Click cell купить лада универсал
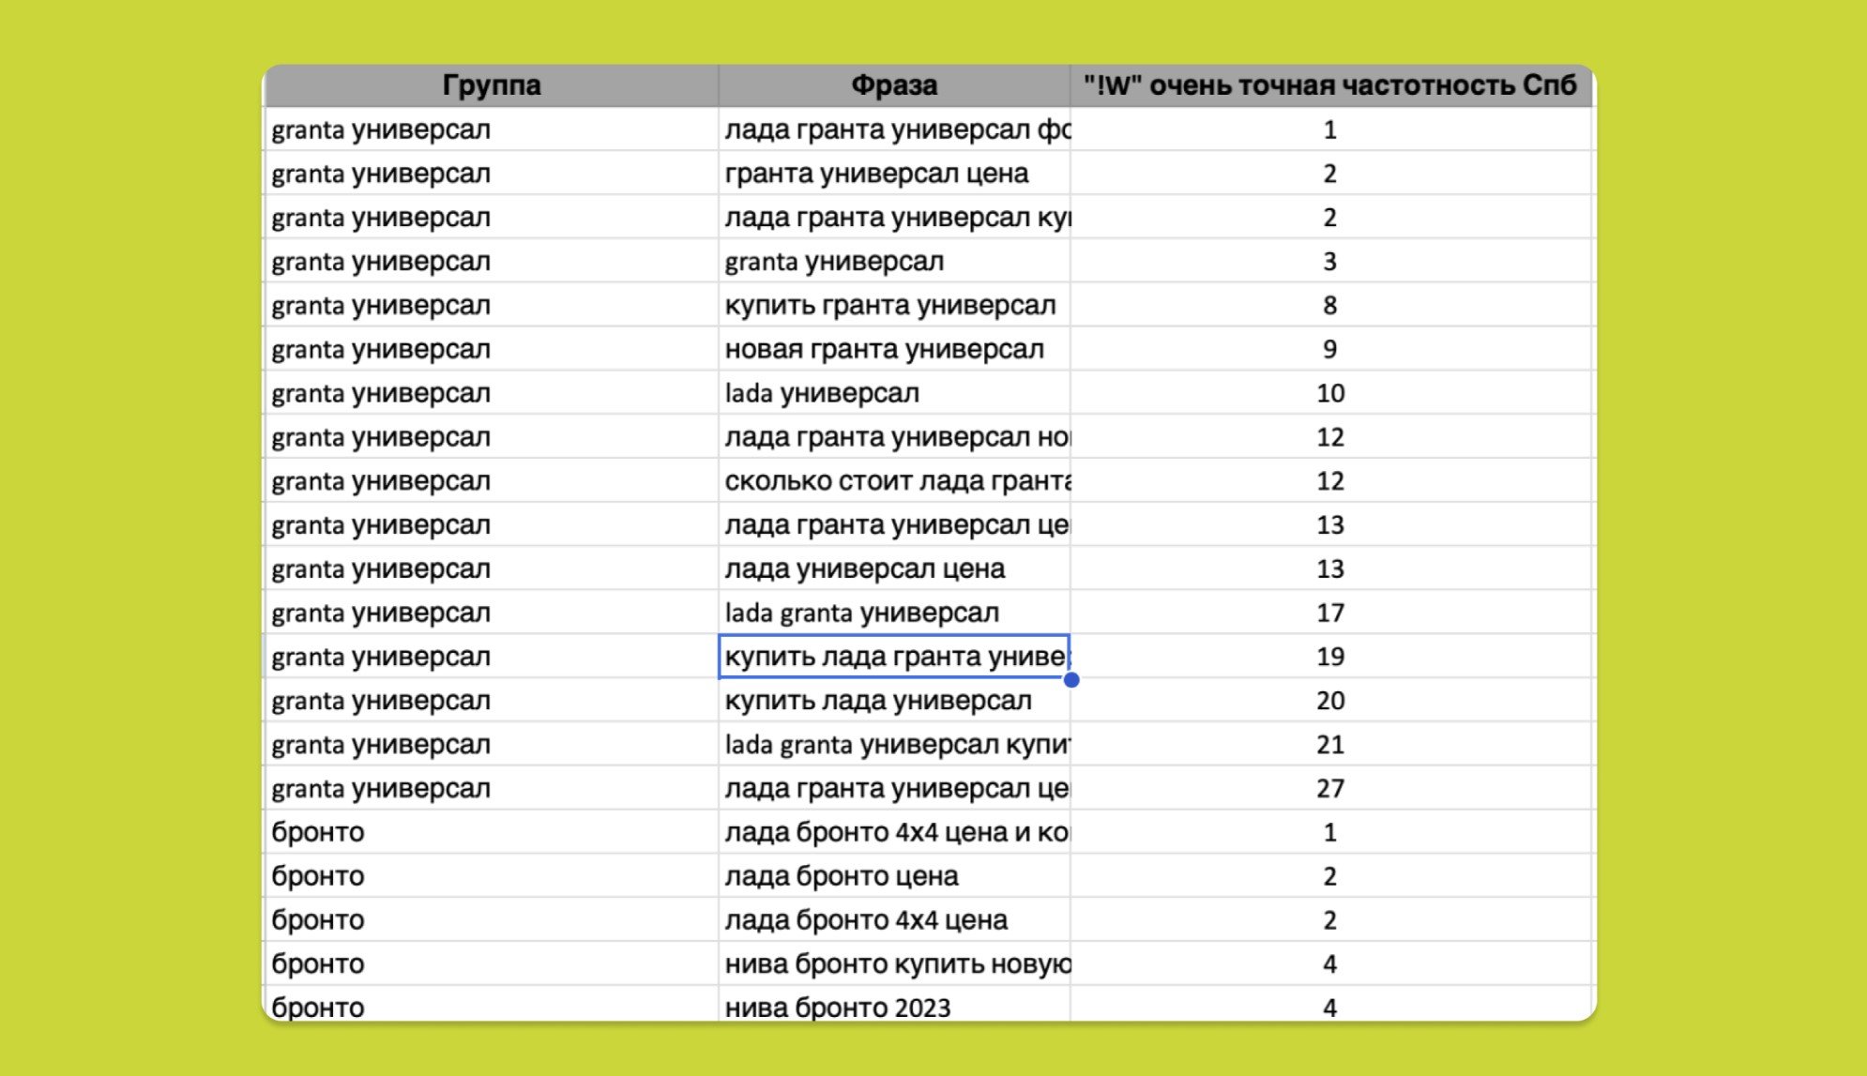Viewport: 1867px width, 1076px height. point(878,701)
